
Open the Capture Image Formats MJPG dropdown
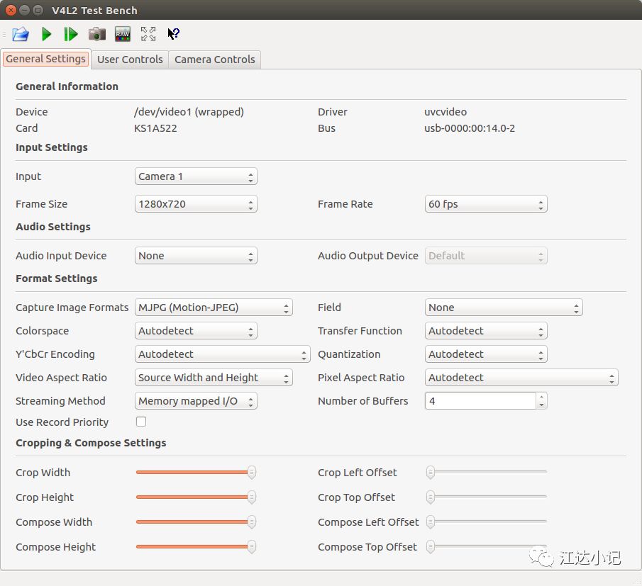[214, 308]
